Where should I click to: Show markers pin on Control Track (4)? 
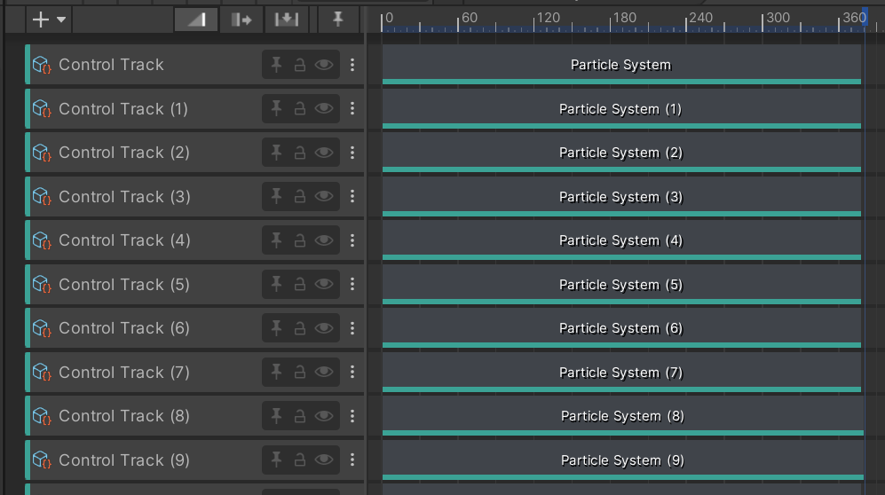coord(276,240)
